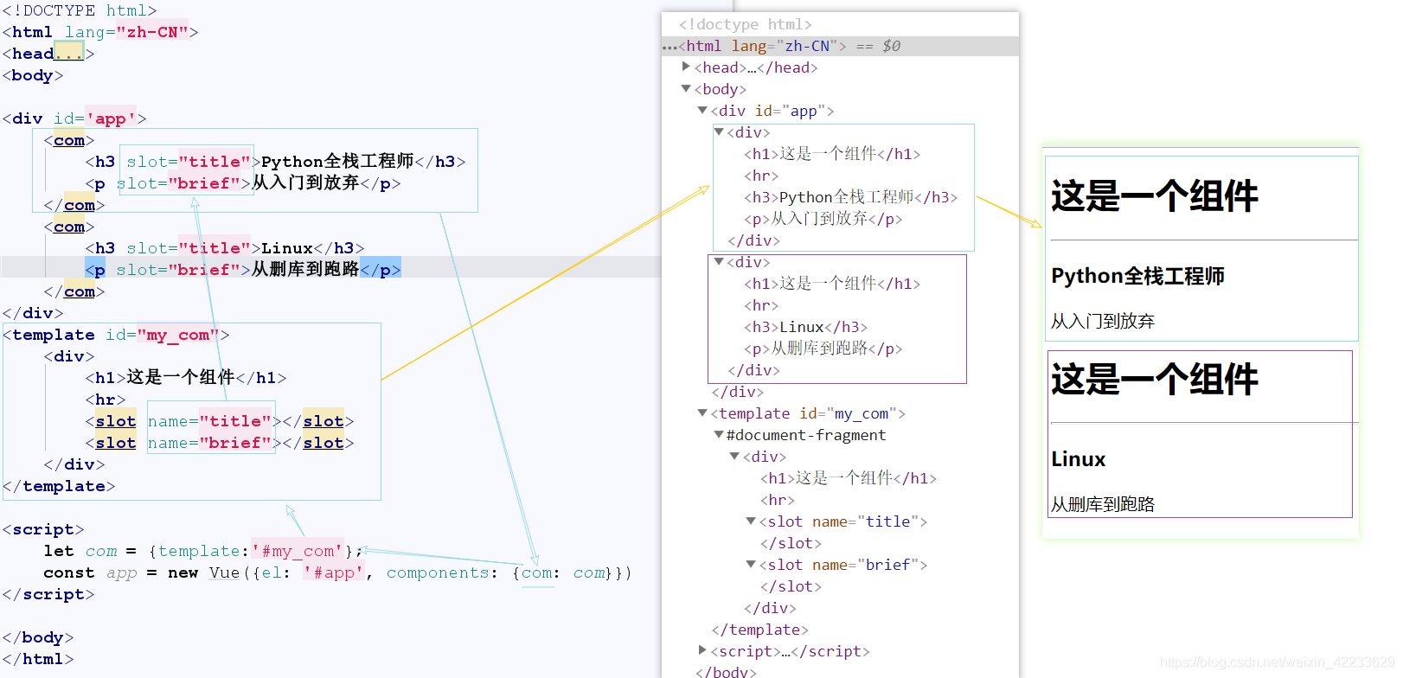Click the rendered paragraph 从删库到跑路
Image resolution: width=1403 pixels, height=678 pixels.
(x=1103, y=504)
